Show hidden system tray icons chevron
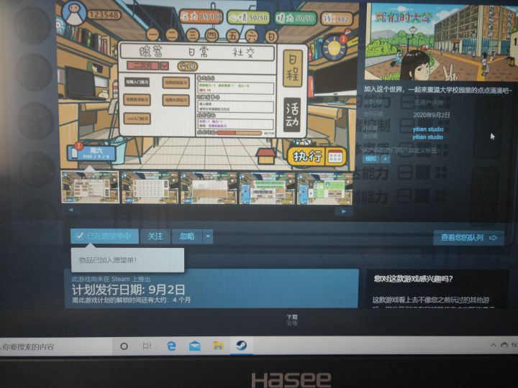Image resolution: width=518 pixels, height=388 pixels. click(494, 345)
